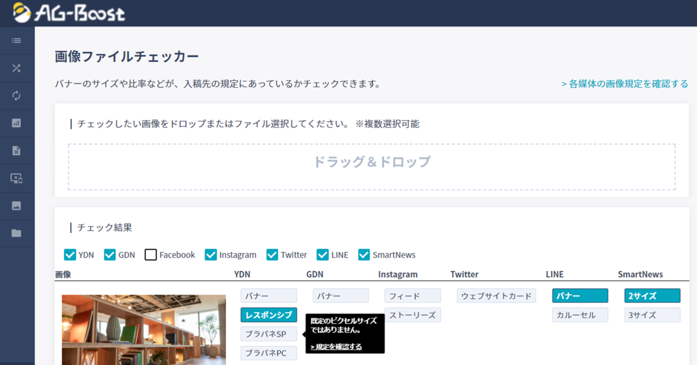Open the device preview icon in the sidebar

17,177
